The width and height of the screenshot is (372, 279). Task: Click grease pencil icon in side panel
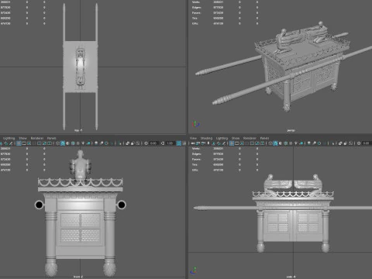pos(224,143)
